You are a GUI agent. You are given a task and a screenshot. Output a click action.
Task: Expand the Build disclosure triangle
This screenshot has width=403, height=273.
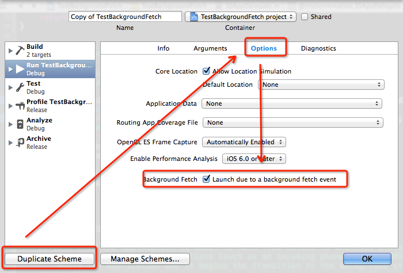pos(10,51)
